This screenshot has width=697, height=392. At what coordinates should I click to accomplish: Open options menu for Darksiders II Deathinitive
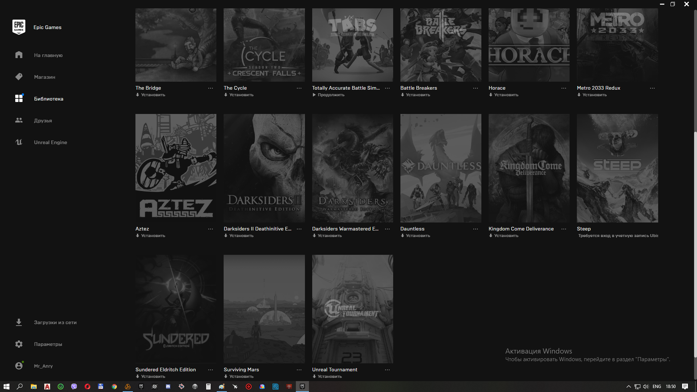tap(299, 229)
